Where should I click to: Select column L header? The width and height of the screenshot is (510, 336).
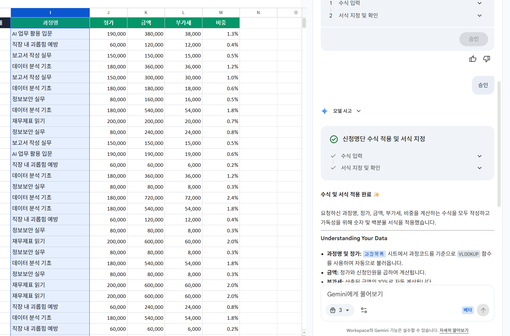pos(183,12)
